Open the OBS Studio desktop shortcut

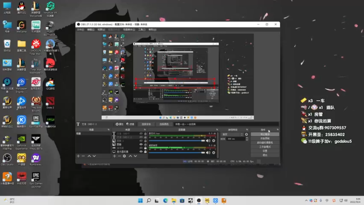click(7, 159)
